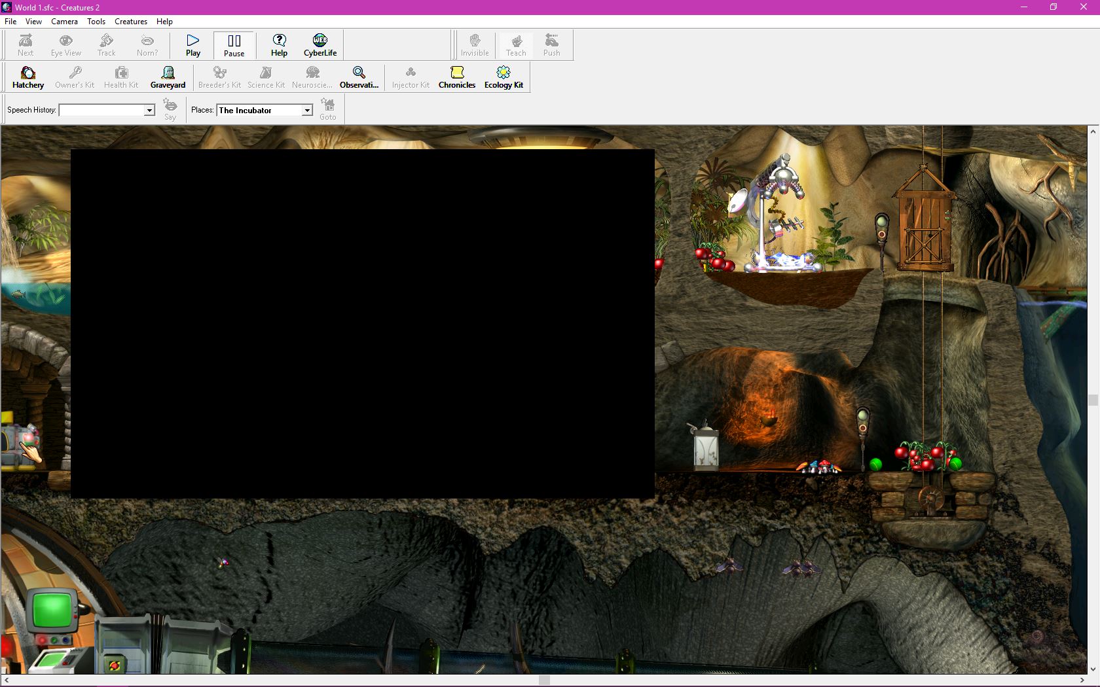The height and width of the screenshot is (687, 1100).
Task: Click the horizontal scrollbar thumb
Action: pos(544,680)
